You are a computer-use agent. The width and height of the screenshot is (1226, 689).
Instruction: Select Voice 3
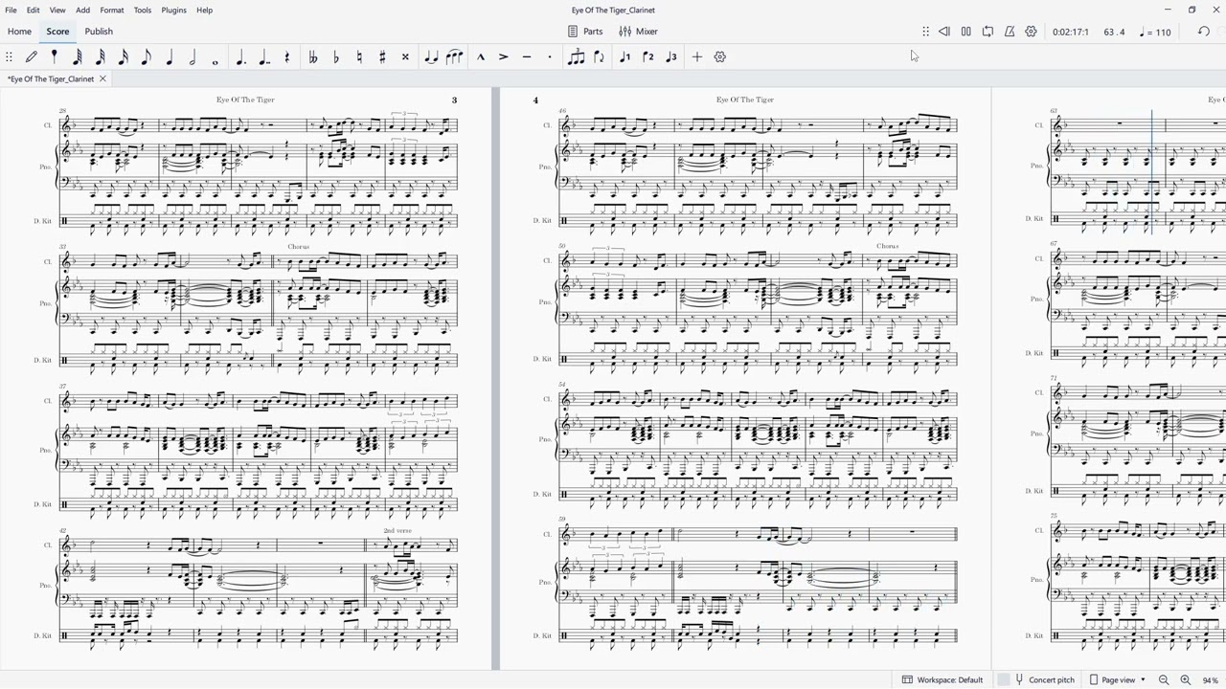coord(671,57)
